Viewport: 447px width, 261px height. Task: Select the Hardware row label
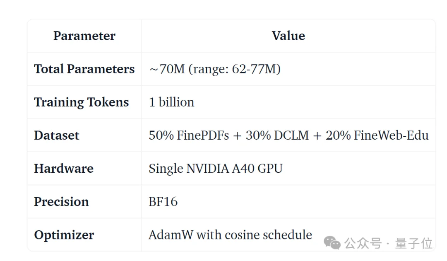[x=64, y=169]
